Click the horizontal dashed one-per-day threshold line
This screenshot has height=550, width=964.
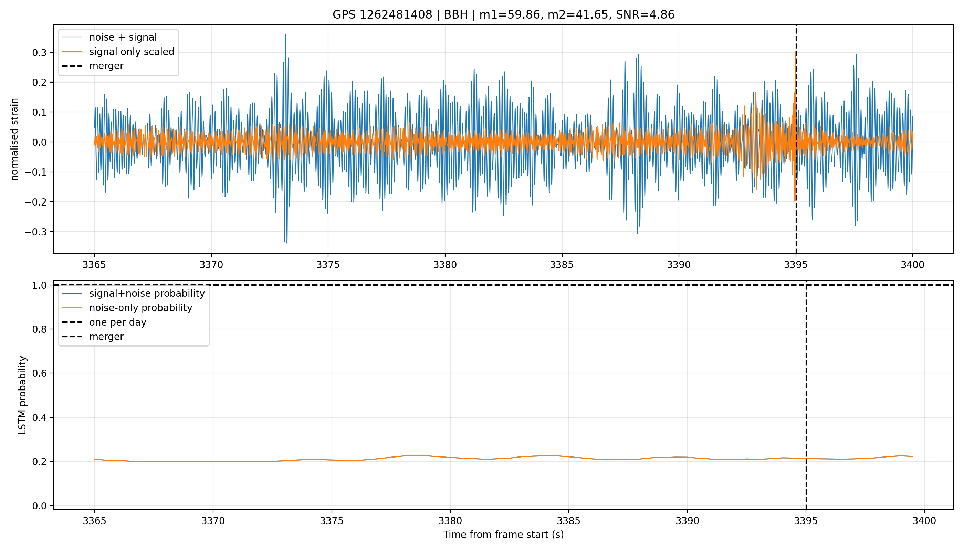(x=504, y=285)
